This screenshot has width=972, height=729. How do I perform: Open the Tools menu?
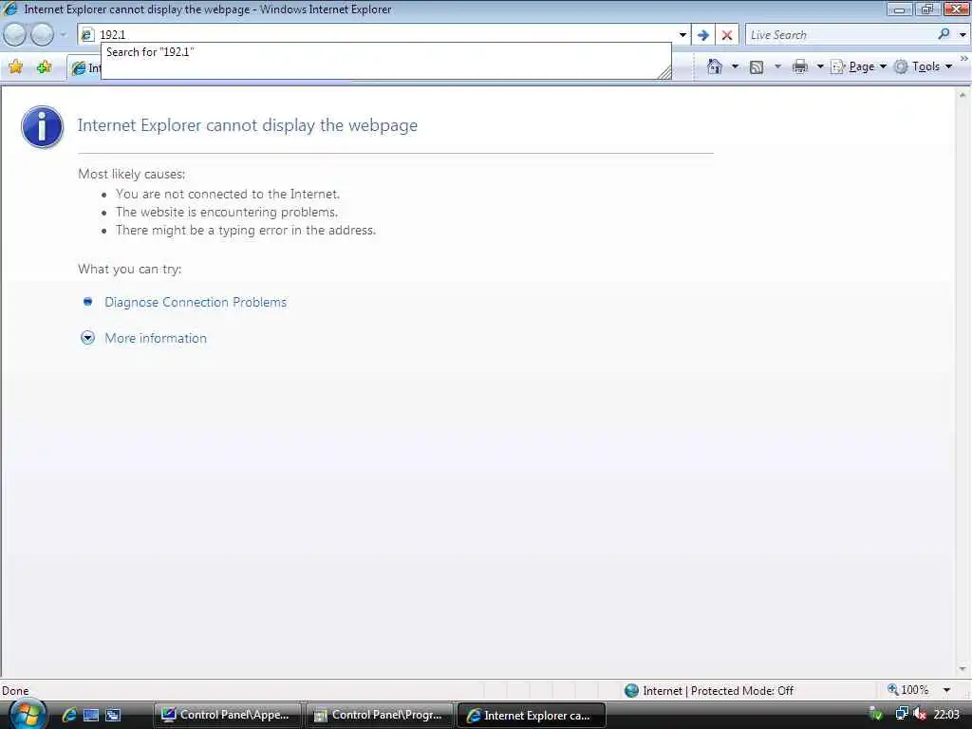point(923,66)
